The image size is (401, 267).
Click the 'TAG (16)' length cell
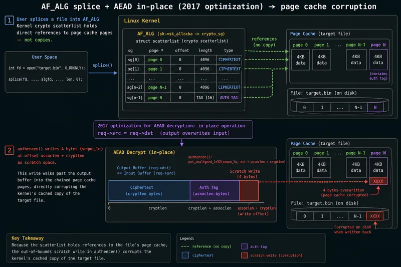(205, 98)
